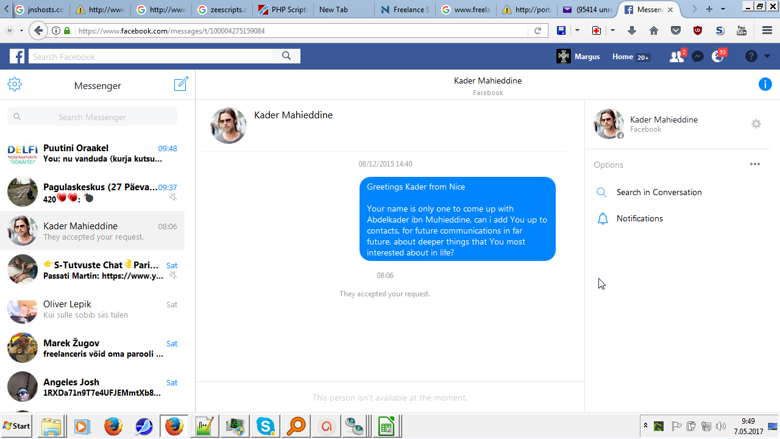The height and width of the screenshot is (439, 780).
Task: Open a new browser tab with plus button
Action: (x=709, y=9)
